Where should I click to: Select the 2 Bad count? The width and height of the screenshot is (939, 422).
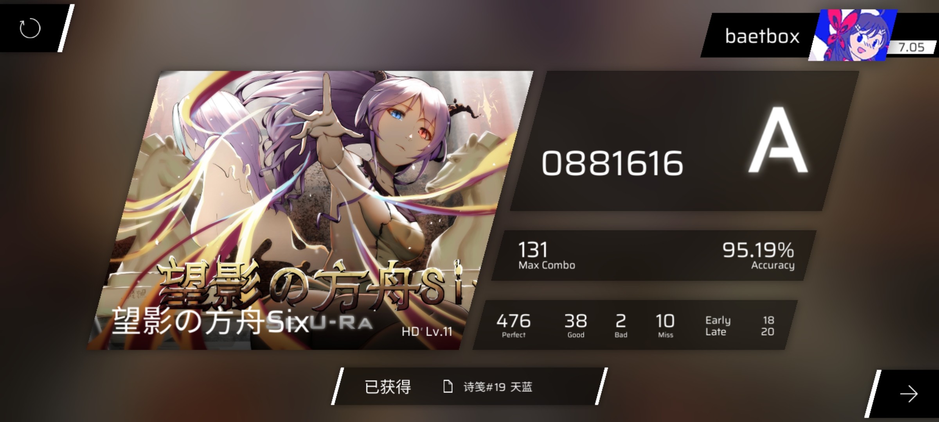[x=621, y=325]
